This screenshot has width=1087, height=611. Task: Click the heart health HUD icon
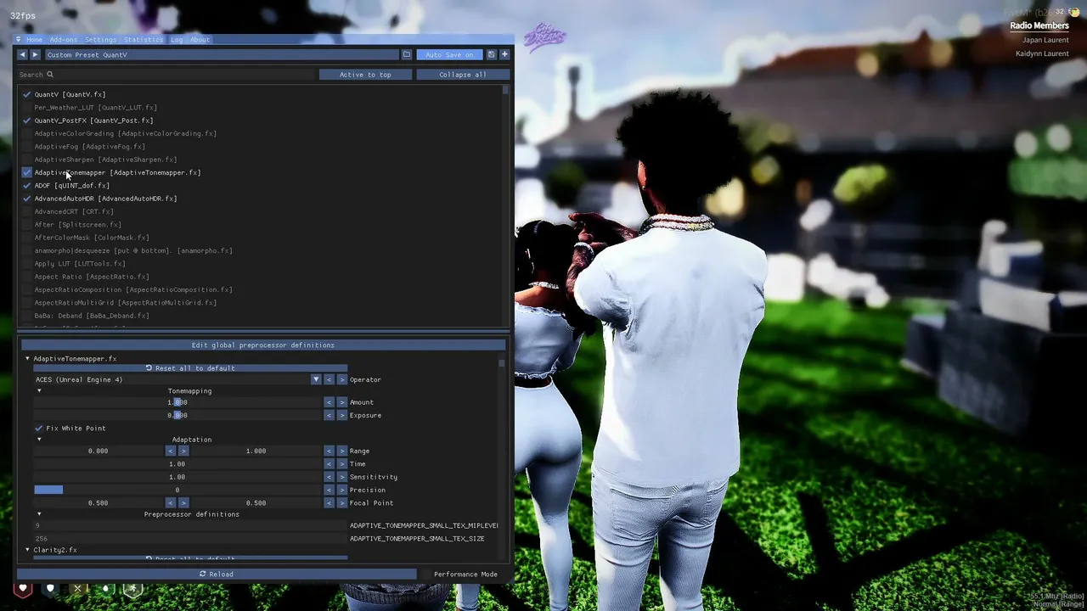23,588
